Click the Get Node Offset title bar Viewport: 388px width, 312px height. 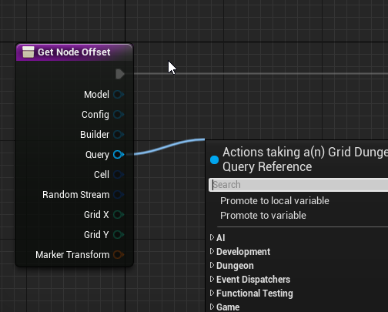pyautogui.click(x=75, y=52)
